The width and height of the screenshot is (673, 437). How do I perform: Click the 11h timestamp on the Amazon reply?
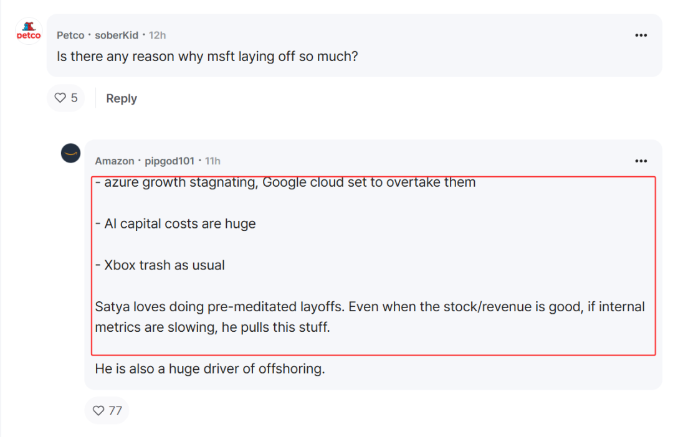(212, 161)
